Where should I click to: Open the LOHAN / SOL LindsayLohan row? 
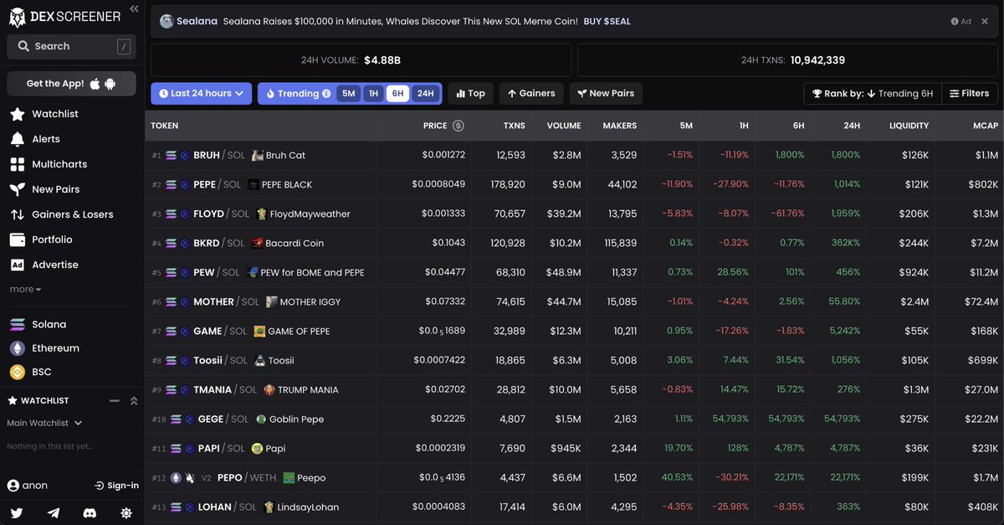(x=574, y=507)
